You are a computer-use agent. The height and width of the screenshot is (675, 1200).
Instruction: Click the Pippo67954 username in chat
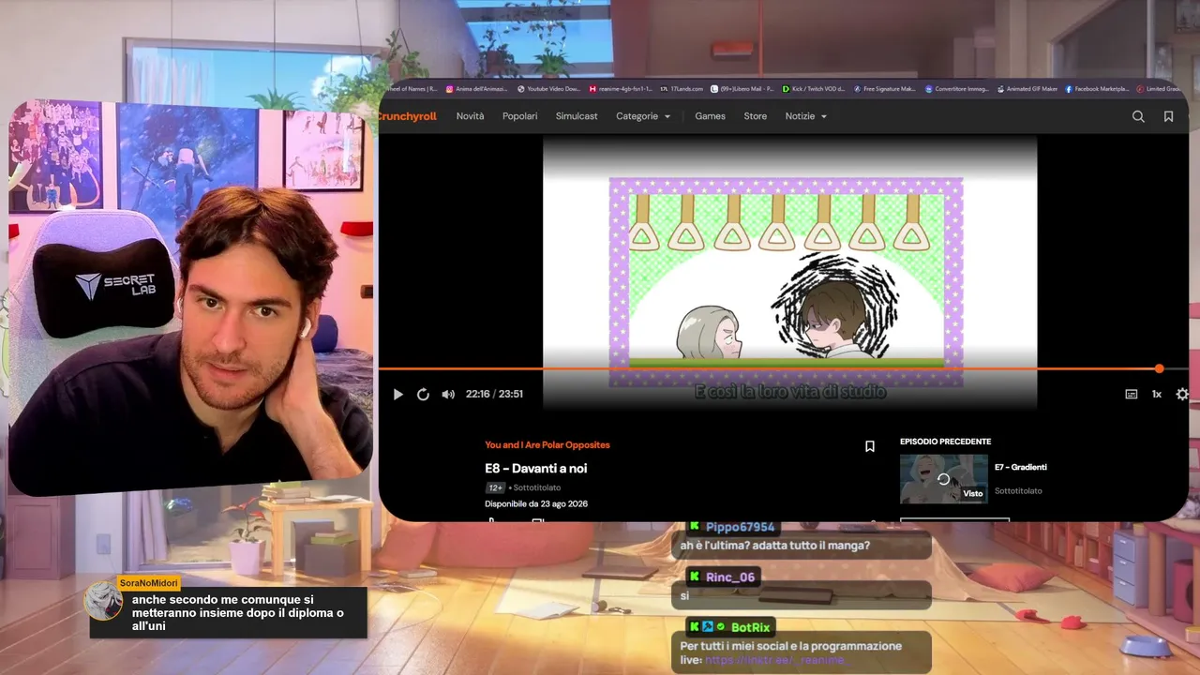[x=741, y=528]
